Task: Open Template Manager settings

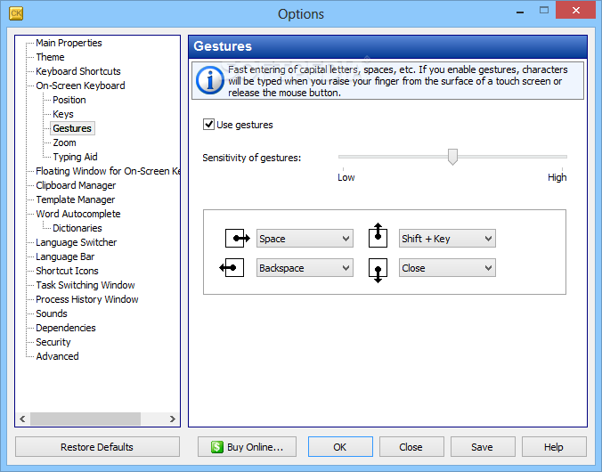Action: (76, 199)
